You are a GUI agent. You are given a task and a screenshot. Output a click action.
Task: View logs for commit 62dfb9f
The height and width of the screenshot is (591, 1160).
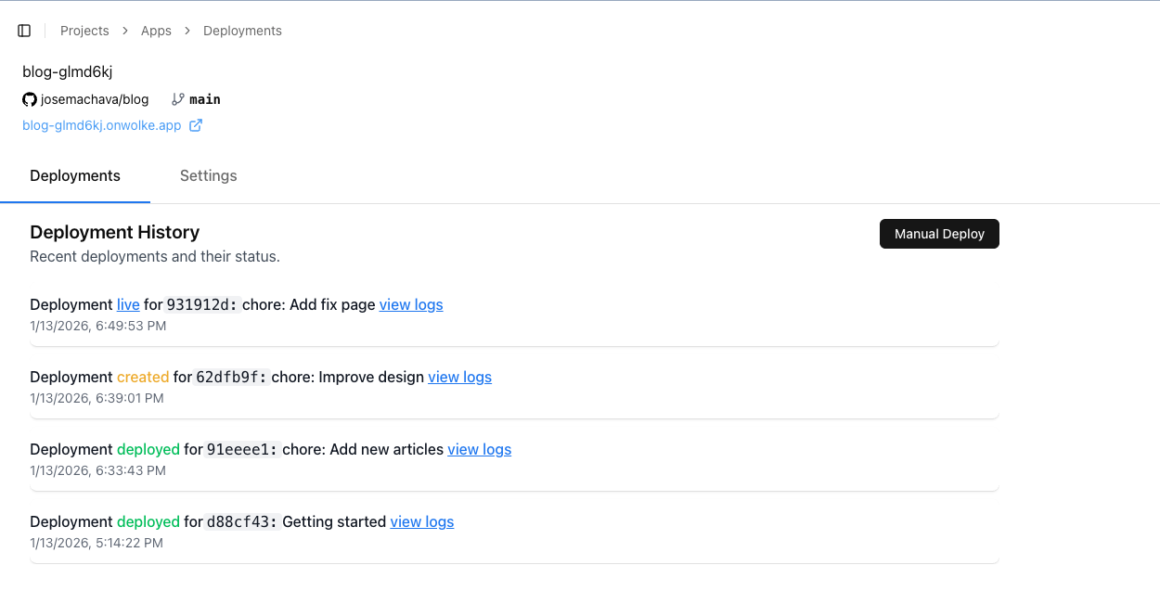459,377
